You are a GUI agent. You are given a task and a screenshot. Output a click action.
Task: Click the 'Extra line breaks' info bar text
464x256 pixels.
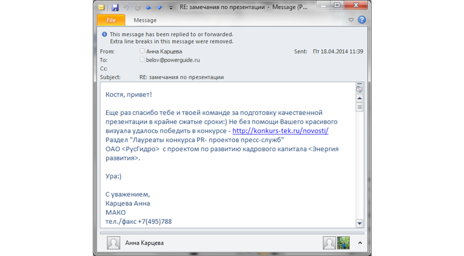pyautogui.click(x=172, y=41)
